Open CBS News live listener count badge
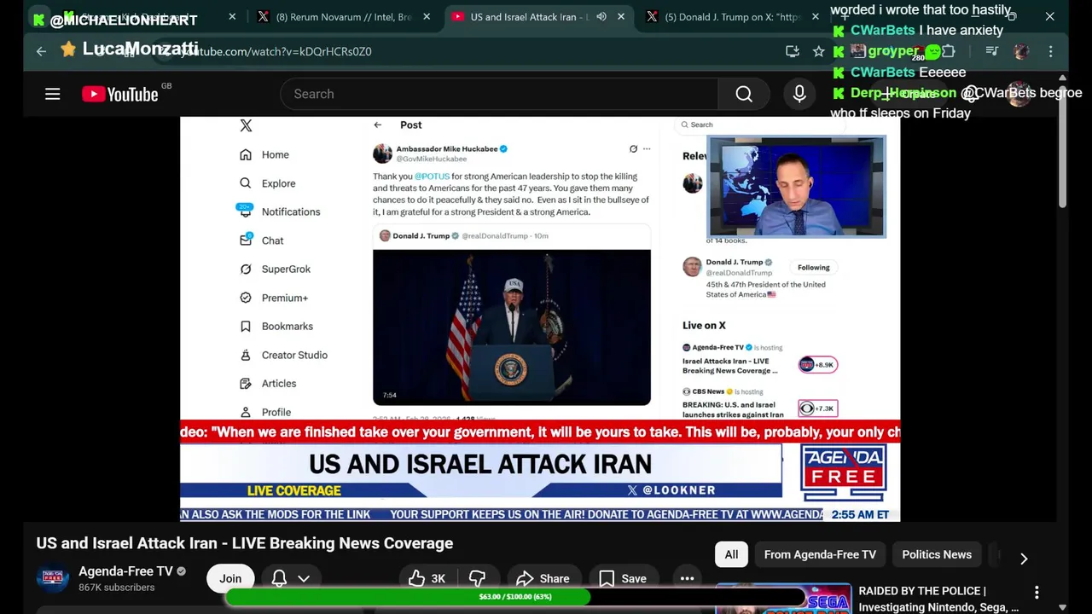The image size is (1092, 614). (x=818, y=408)
